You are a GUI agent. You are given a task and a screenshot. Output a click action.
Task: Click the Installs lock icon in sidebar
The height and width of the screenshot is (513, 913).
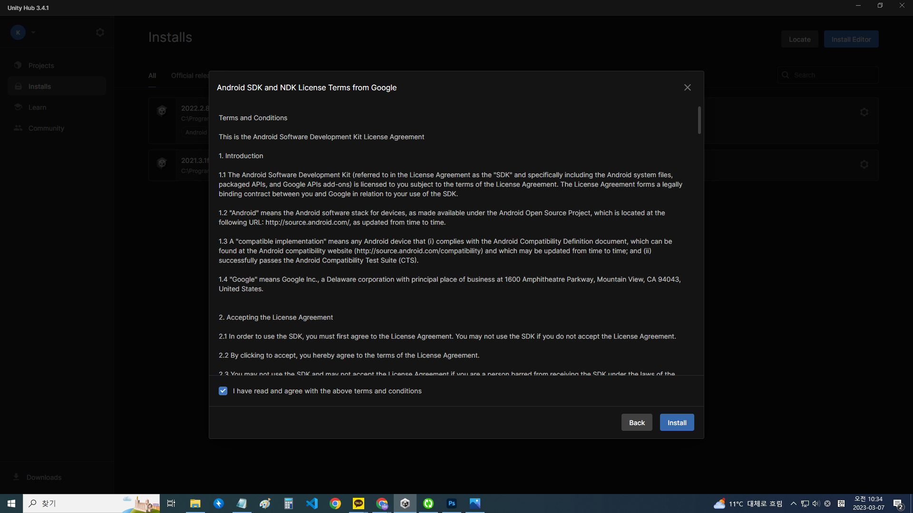click(18, 86)
